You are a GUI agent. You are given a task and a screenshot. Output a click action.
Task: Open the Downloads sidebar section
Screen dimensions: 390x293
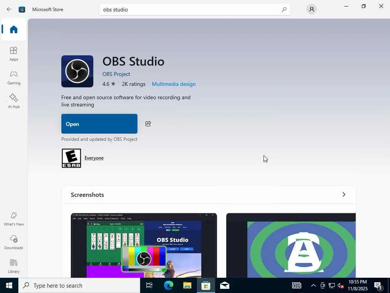point(14,242)
